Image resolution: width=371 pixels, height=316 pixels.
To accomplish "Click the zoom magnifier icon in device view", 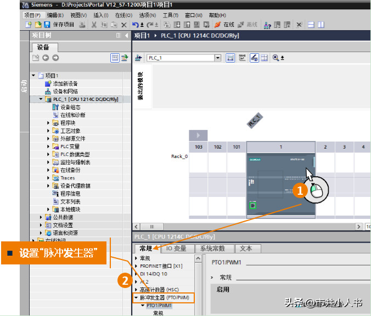I will coord(276,58).
